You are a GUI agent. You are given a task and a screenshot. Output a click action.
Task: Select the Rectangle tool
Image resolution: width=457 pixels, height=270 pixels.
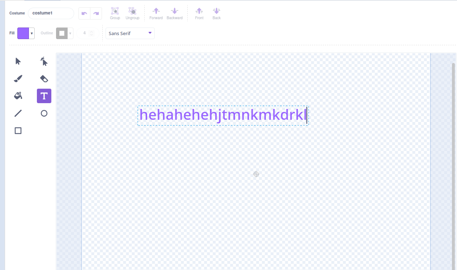tap(18, 131)
